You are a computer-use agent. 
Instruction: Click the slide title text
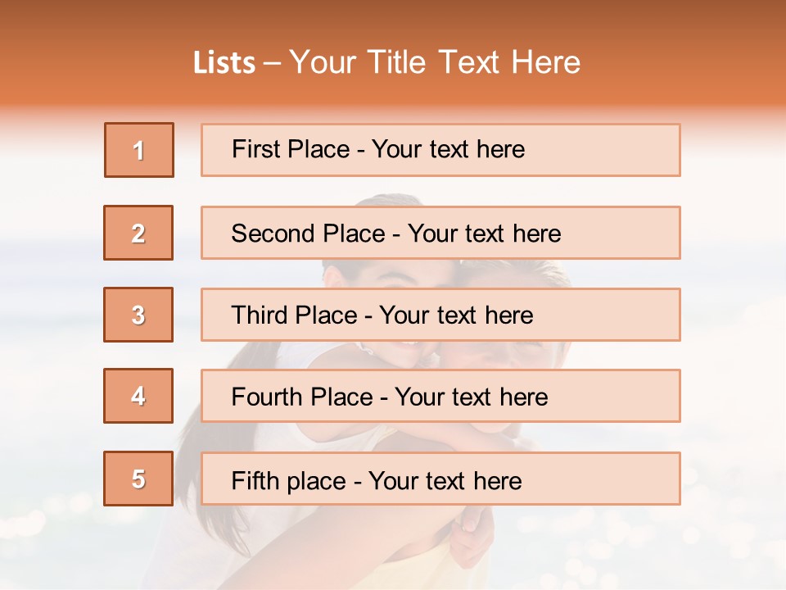[386, 62]
